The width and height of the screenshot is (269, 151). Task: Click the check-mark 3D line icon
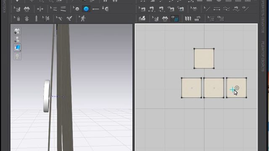coord(69,18)
